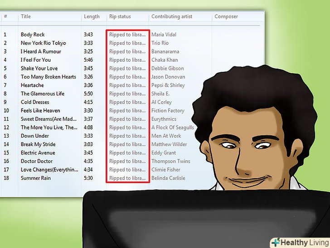Click the artist Chaka Khan
The image size is (330, 248).
tap(165, 60)
